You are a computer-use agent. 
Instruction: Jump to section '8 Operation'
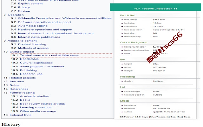tap(14, 15)
